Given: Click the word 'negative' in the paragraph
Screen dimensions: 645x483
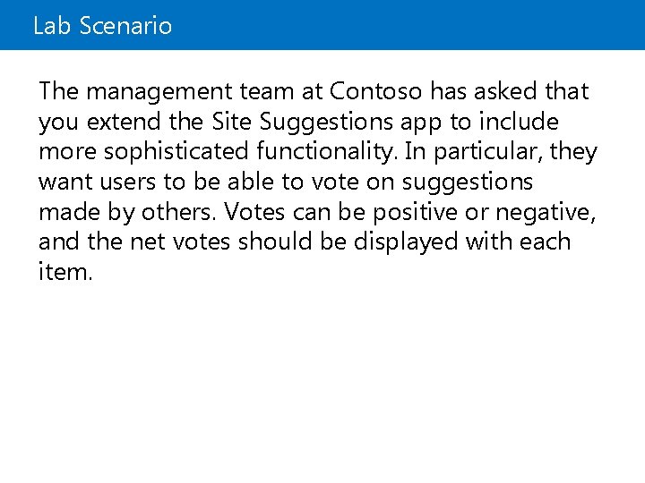Looking at the screenshot, I should click(x=546, y=213).
